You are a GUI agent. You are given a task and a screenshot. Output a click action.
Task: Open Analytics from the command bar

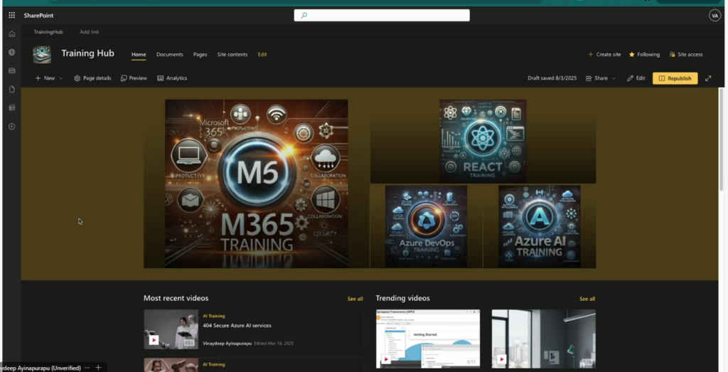tap(172, 78)
